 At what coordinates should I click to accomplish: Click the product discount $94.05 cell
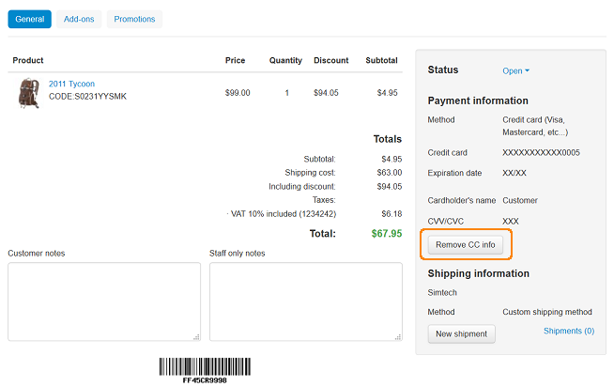(326, 93)
